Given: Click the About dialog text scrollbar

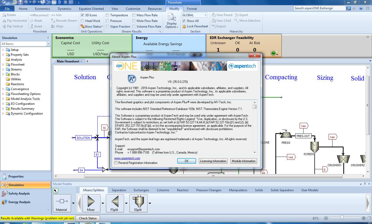Looking at the screenshot, I should pyautogui.click(x=255, y=127).
